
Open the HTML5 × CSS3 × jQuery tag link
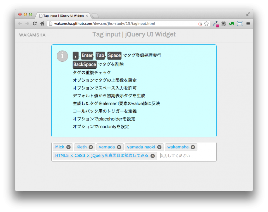pyautogui.click(x=102, y=156)
